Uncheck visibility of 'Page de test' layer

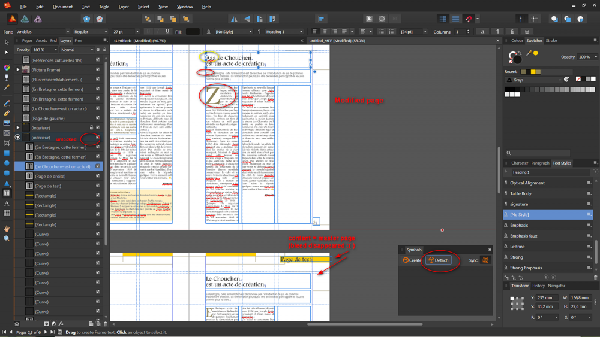click(98, 186)
